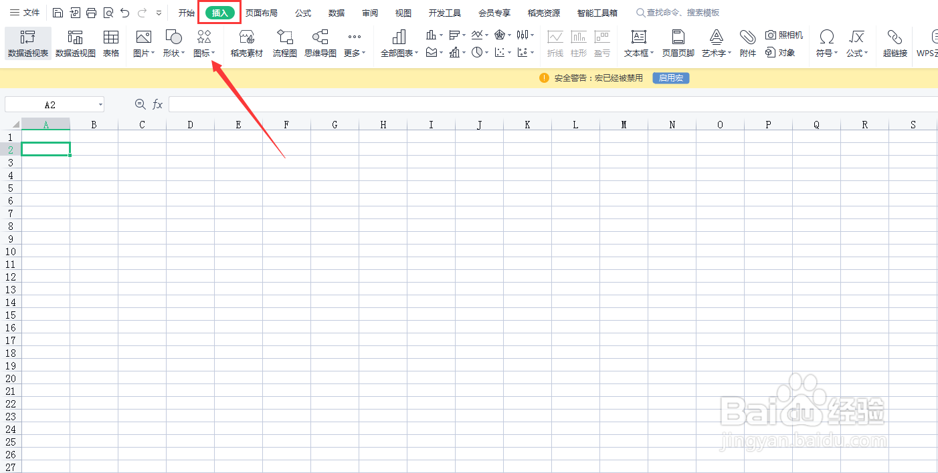Image resolution: width=938 pixels, height=473 pixels.
Task: Open the 会员专享 member tab
Action: pyautogui.click(x=494, y=13)
